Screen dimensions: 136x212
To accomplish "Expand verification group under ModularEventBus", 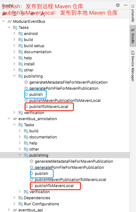I will [15, 113].
